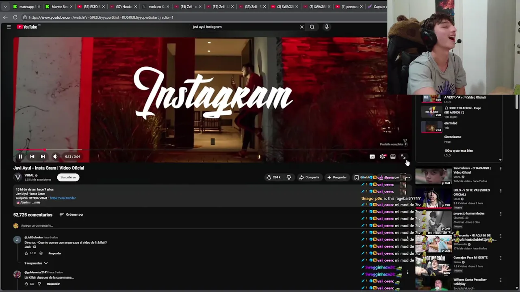Subscribe with the Suscribirse button
This screenshot has height=292, width=520.
pos(68,177)
